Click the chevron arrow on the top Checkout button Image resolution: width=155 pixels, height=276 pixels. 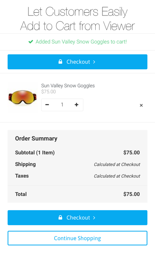pos(94,62)
